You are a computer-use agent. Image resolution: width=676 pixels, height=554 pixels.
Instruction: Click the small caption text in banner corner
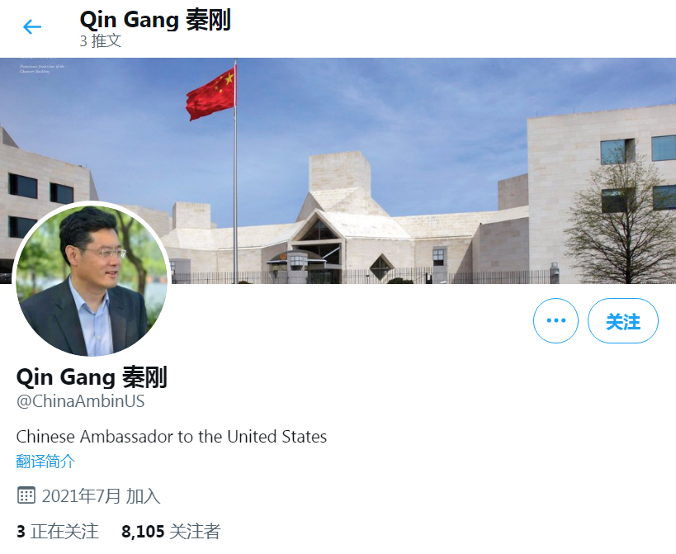point(42,69)
